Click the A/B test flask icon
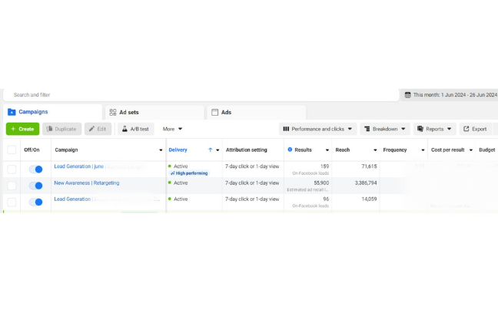The height and width of the screenshot is (316, 498). point(124,129)
